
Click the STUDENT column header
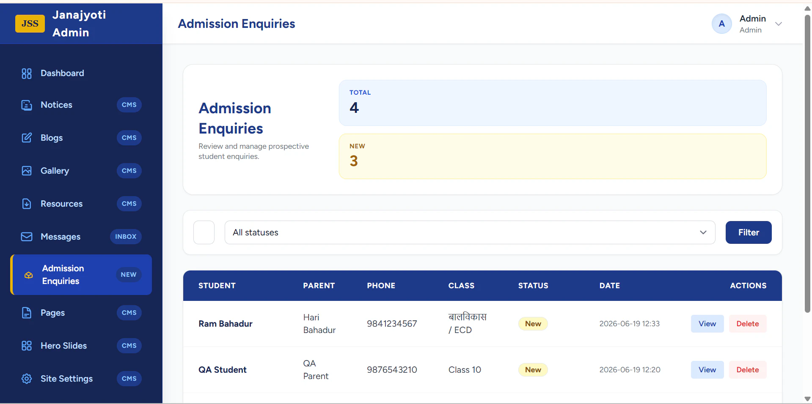pyautogui.click(x=217, y=286)
